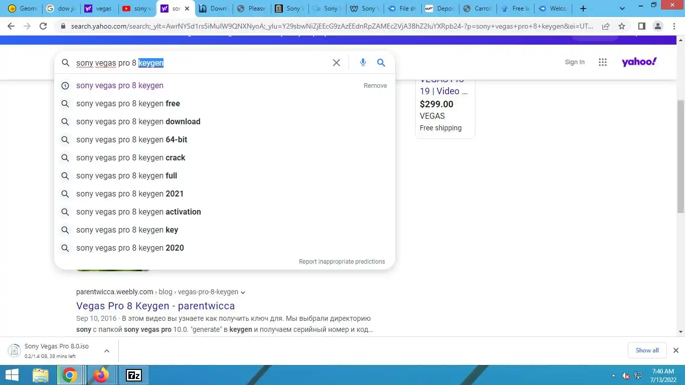Go to the Yahoo logo homepage
685x385 pixels.
pyautogui.click(x=639, y=62)
